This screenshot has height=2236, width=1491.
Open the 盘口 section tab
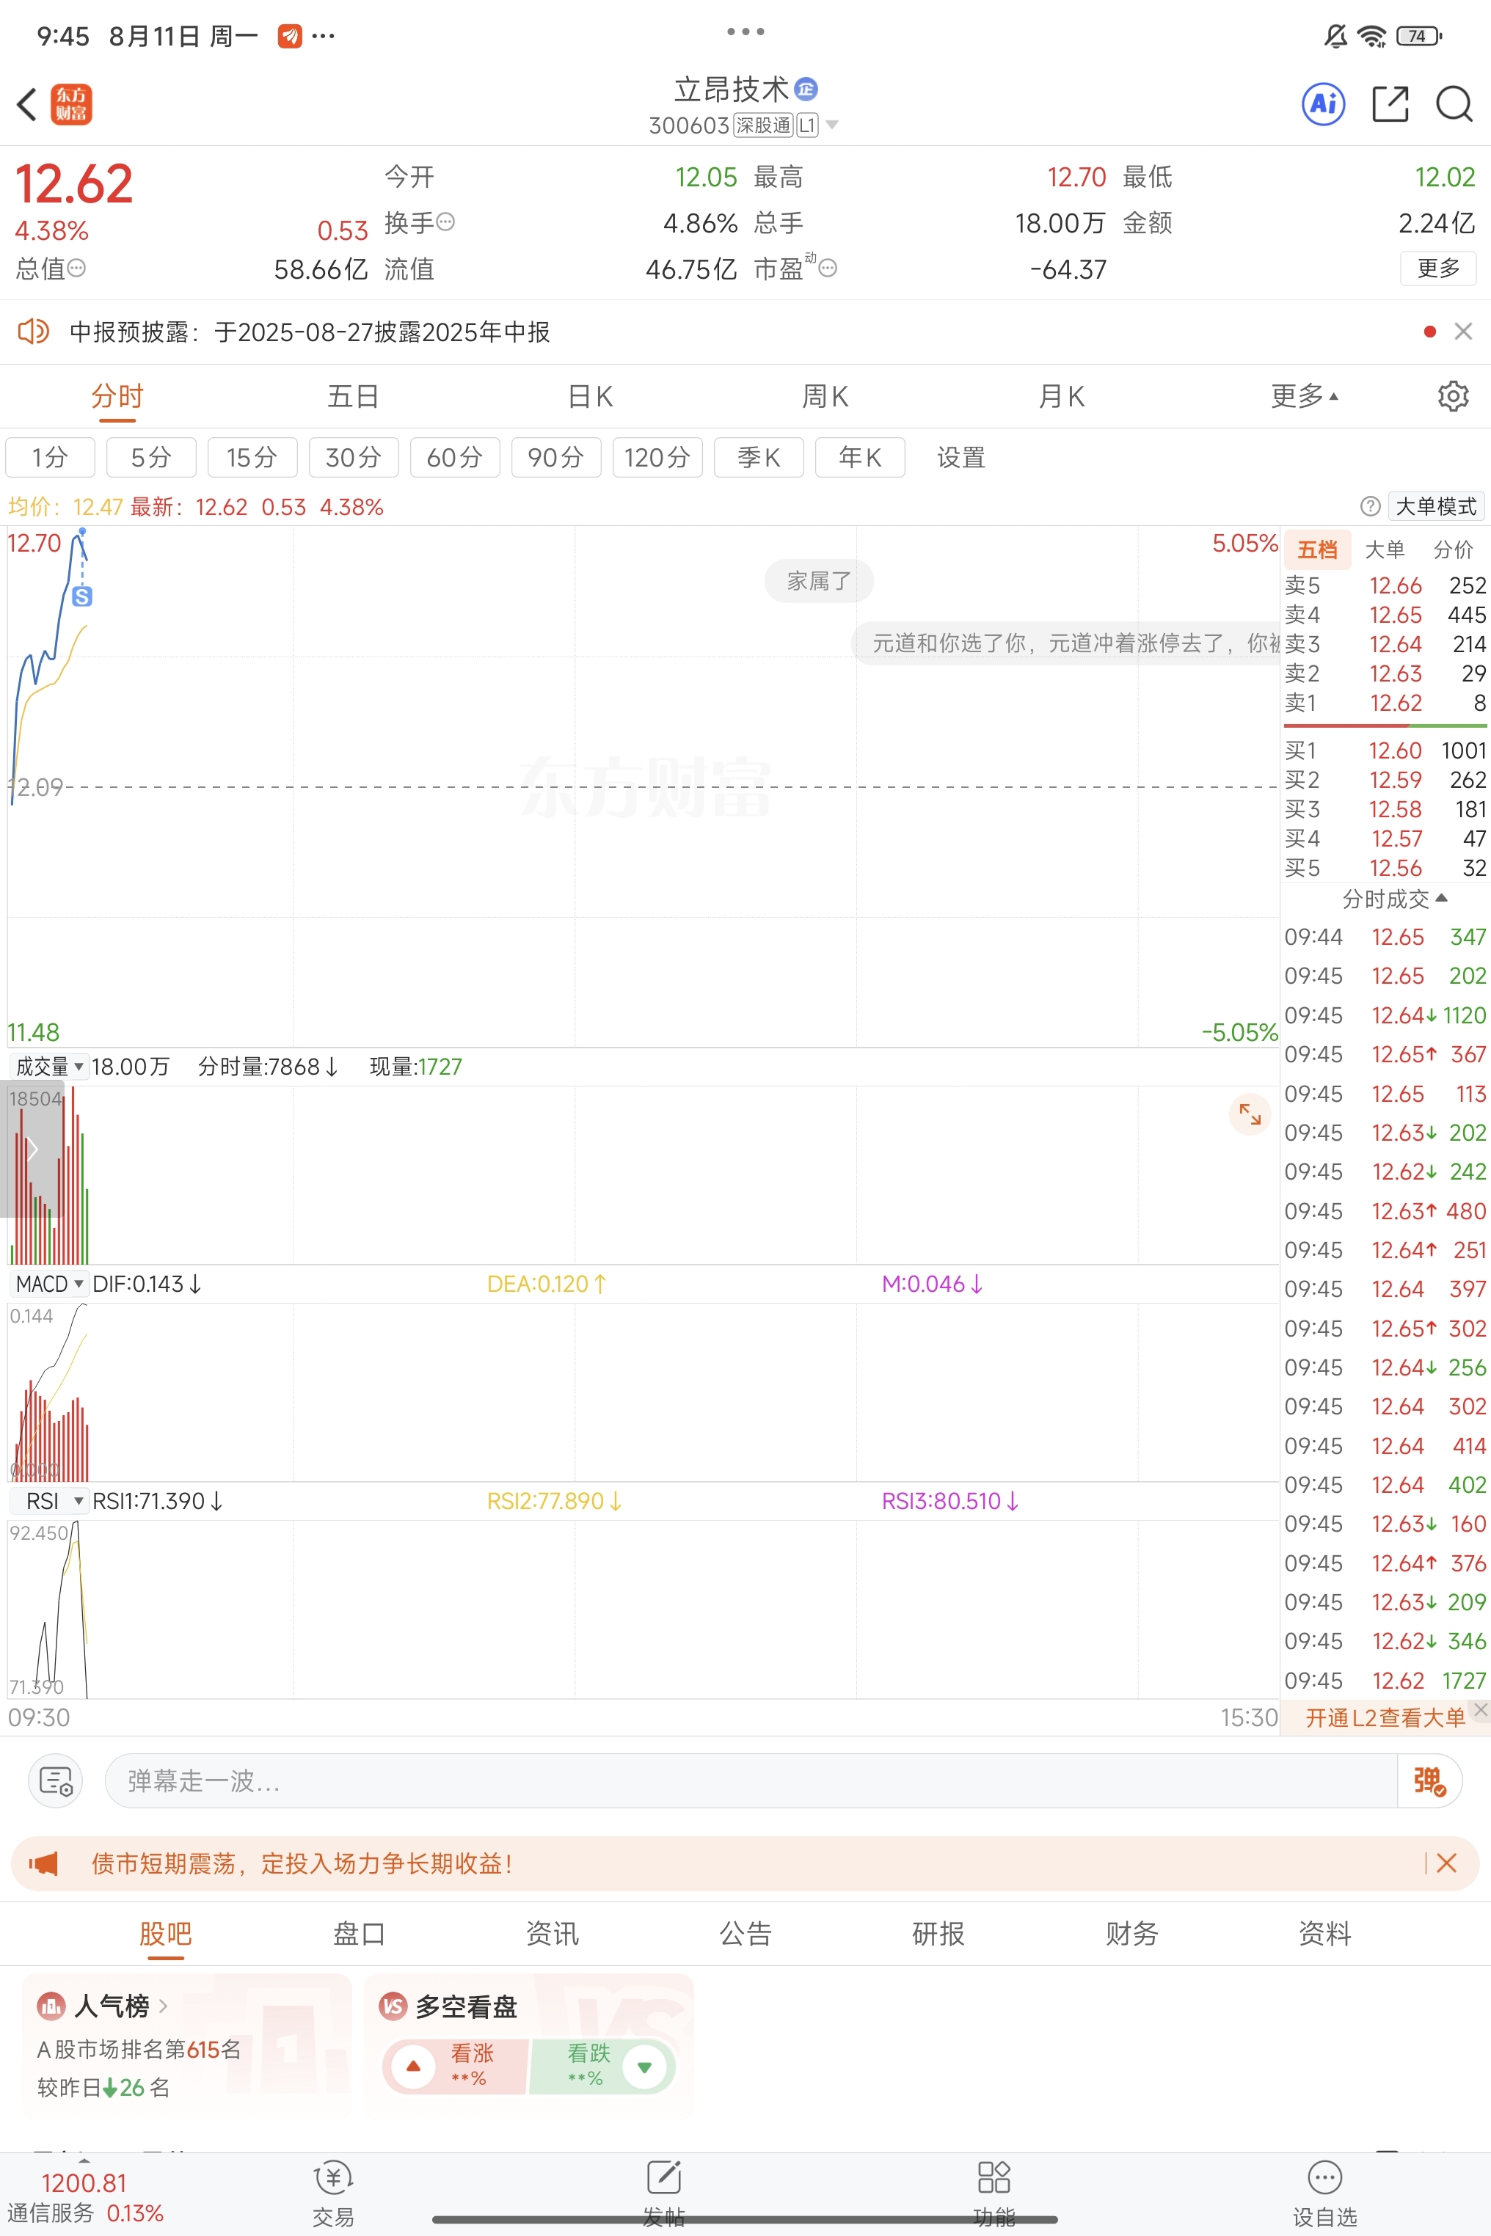pyautogui.click(x=359, y=1933)
